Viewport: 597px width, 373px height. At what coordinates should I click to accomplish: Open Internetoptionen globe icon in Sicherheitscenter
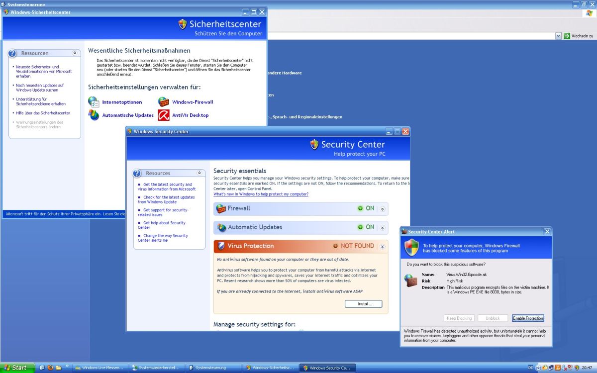(94, 102)
